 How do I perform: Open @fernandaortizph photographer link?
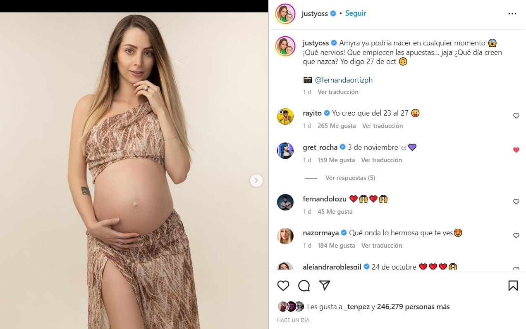click(344, 80)
